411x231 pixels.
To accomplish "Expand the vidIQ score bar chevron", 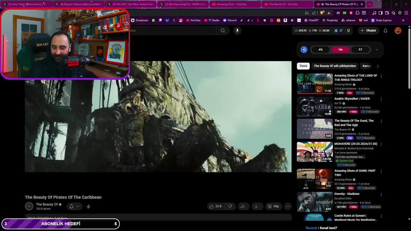I will tap(377, 50).
